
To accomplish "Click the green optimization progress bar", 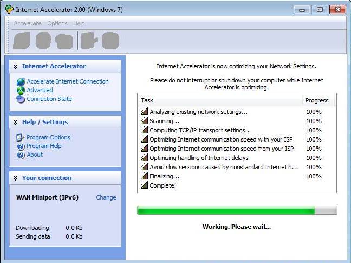I will coord(237,210).
